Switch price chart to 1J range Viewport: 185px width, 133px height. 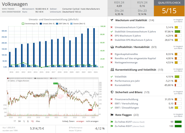24,121
